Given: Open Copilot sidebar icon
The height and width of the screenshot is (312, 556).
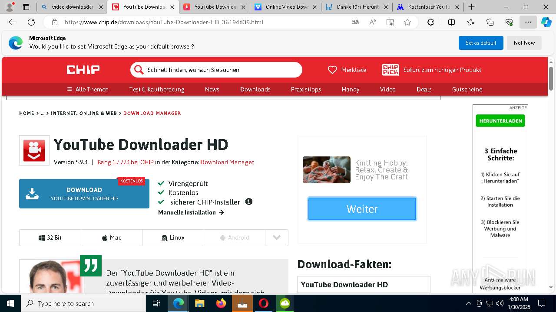Looking at the screenshot, I should click(546, 22).
